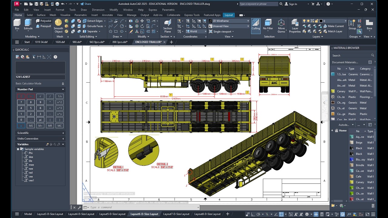388x218 pixels.
Task: Expand the Units Conversion section
Action: pyautogui.click(x=40, y=139)
